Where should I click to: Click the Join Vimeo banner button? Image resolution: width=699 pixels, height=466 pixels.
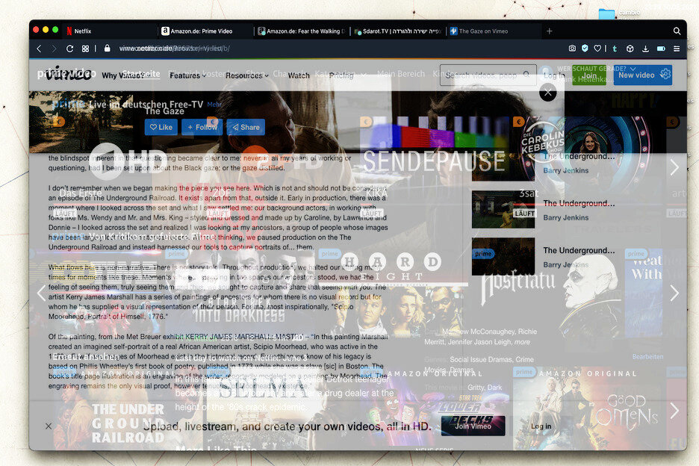pyautogui.click(x=473, y=426)
